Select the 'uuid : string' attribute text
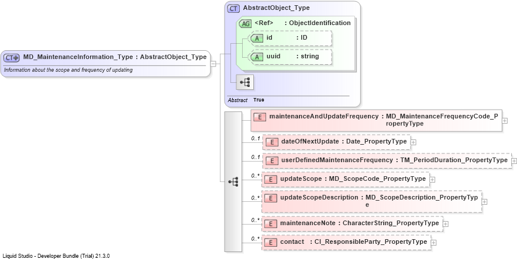517x259 pixels. click(x=293, y=56)
